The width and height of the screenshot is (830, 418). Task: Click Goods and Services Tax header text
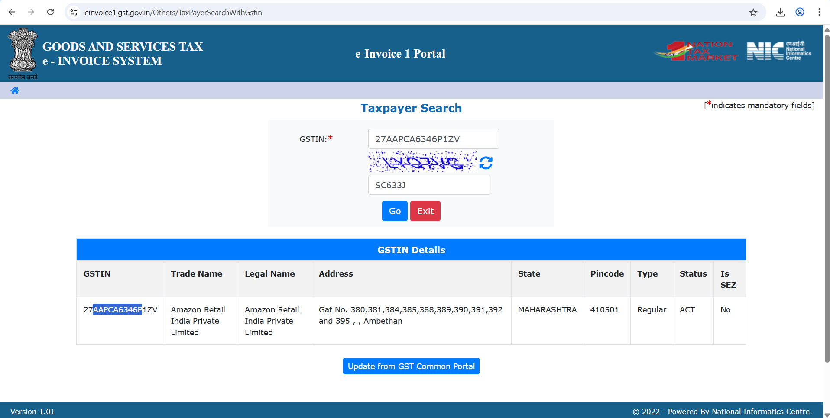pyautogui.click(x=123, y=46)
